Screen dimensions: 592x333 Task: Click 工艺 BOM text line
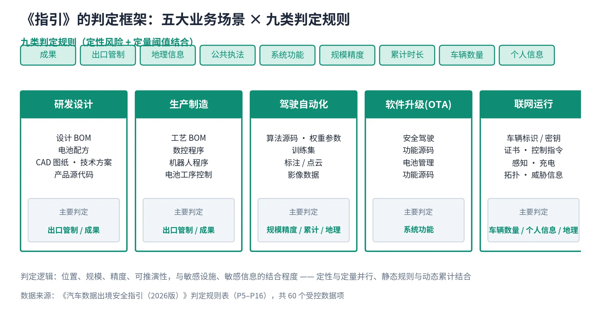[189, 138]
